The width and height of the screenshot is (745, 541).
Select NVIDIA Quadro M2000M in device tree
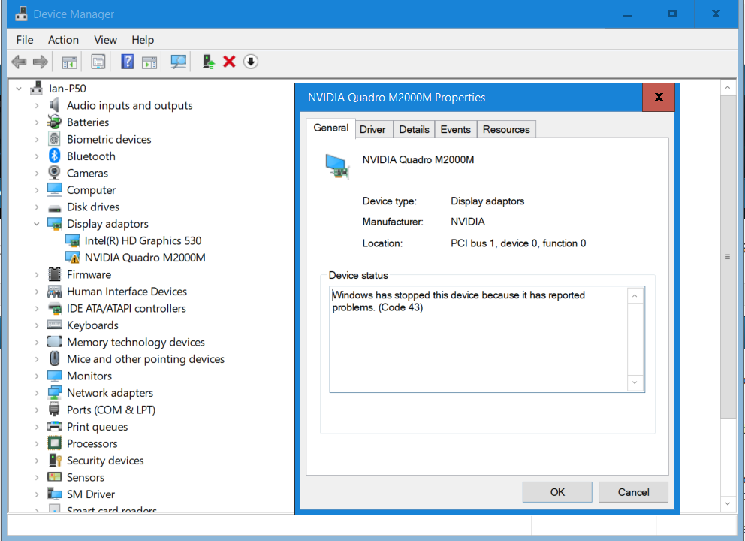tap(145, 258)
